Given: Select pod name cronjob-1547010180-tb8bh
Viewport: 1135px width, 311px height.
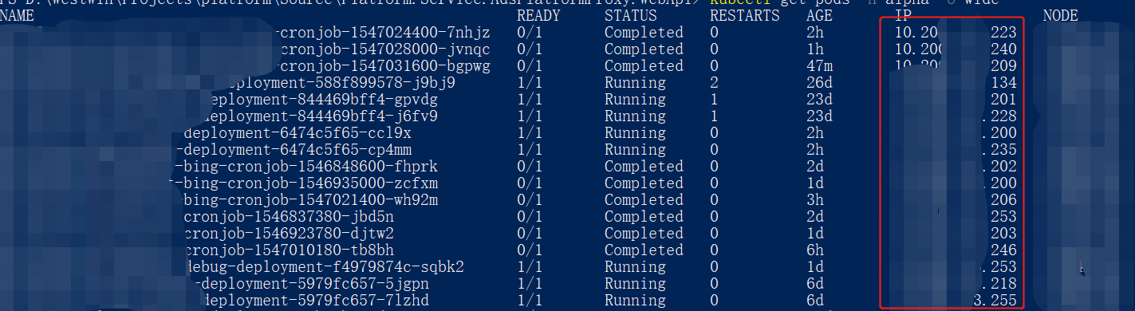Looking at the screenshot, I should click(x=290, y=250).
